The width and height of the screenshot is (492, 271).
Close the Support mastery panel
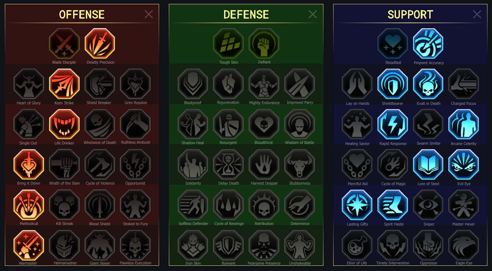click(x=477, y=14)
